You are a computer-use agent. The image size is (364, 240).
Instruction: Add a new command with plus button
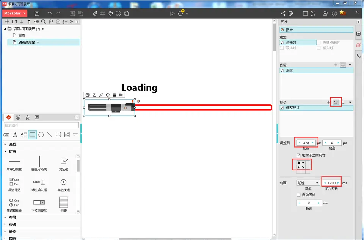328,102
